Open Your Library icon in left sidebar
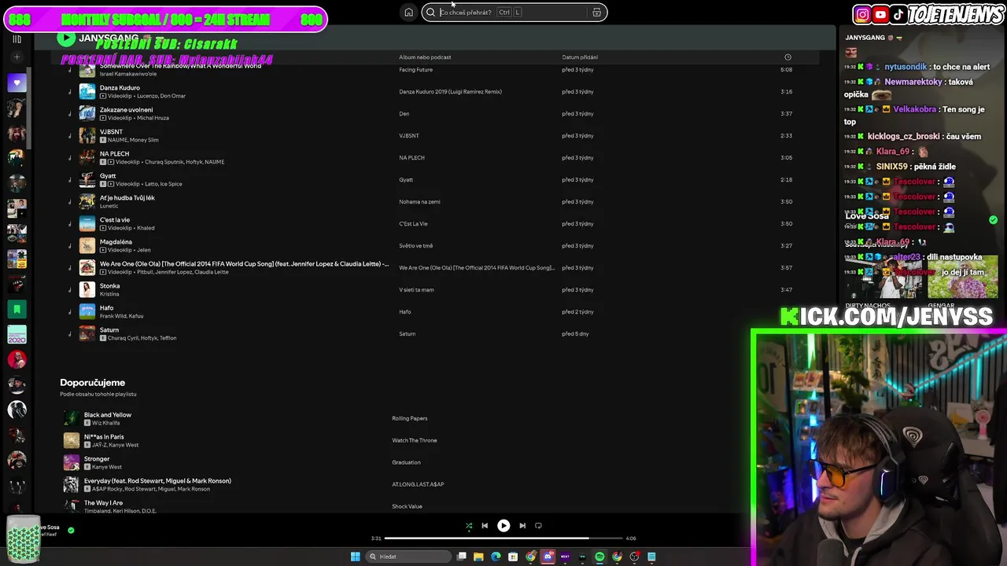 point(17,39)
